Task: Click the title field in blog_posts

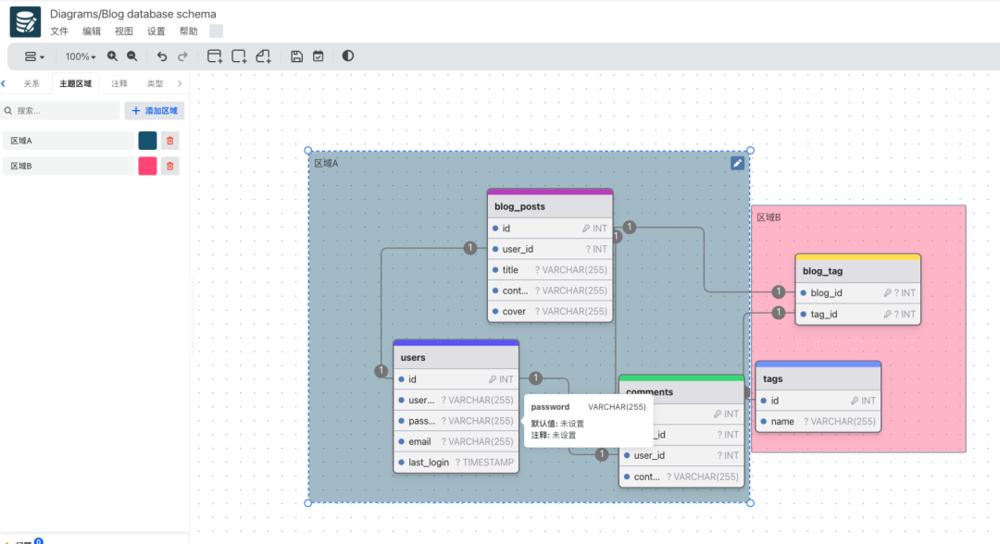Action: click(x=550, y=270)
